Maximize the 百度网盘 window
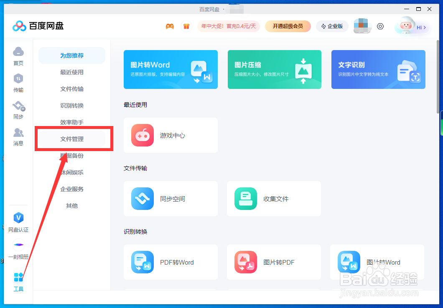Image resolution: width=443 pixels, height=308 pixels. click(418, 9)
